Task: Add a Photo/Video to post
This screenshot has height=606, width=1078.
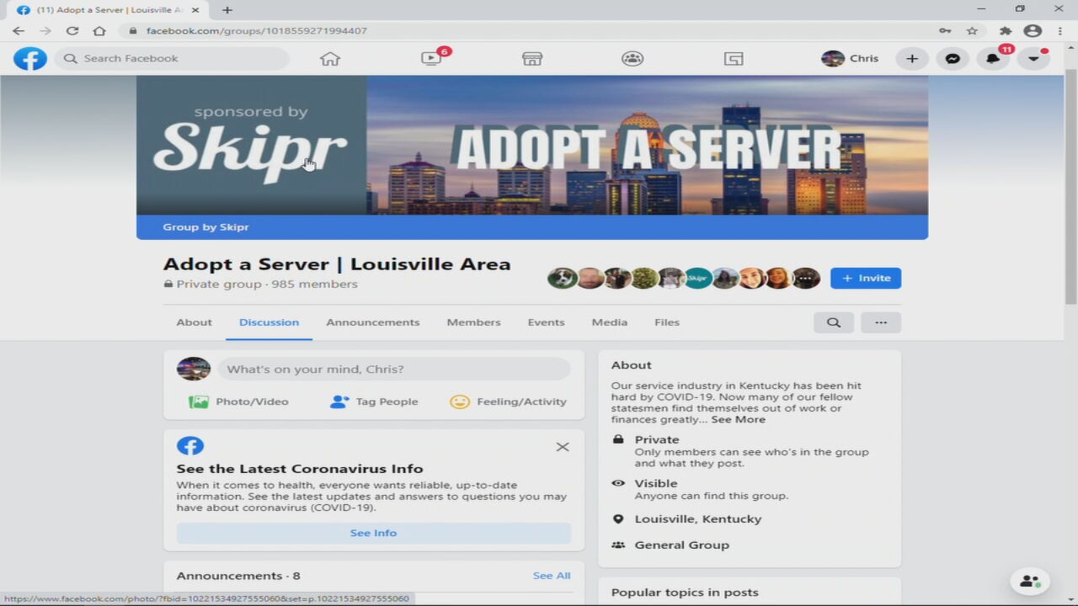Action: [x=238, y=401]
